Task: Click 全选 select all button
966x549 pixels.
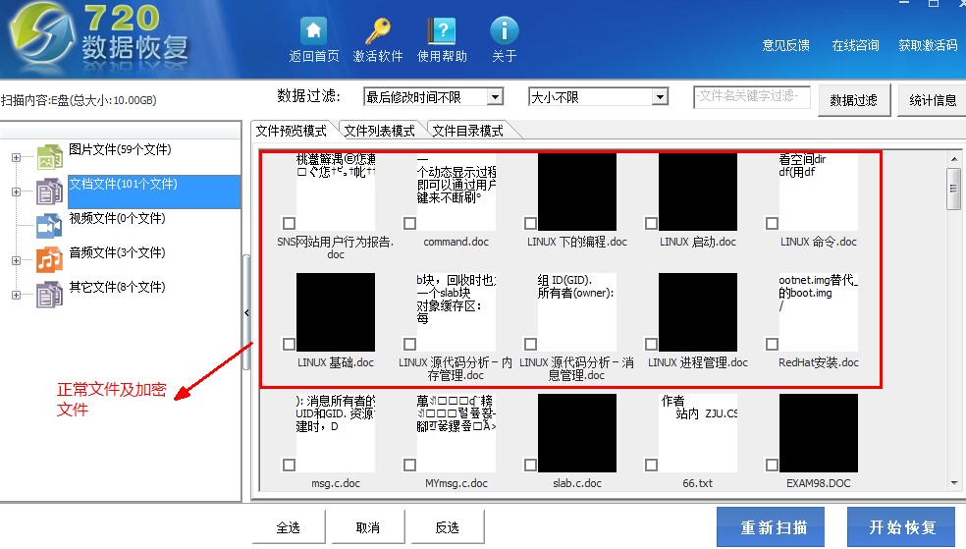Action: [288, 527]
